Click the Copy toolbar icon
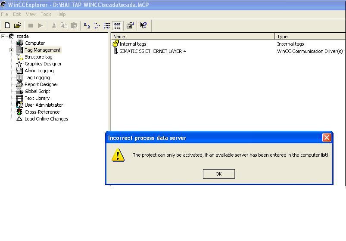Viewport: 346px width, 241px height. coord(64,25)
